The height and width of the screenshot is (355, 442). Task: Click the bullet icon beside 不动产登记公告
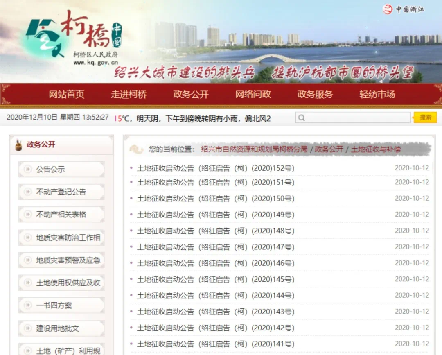click(28, 192)
